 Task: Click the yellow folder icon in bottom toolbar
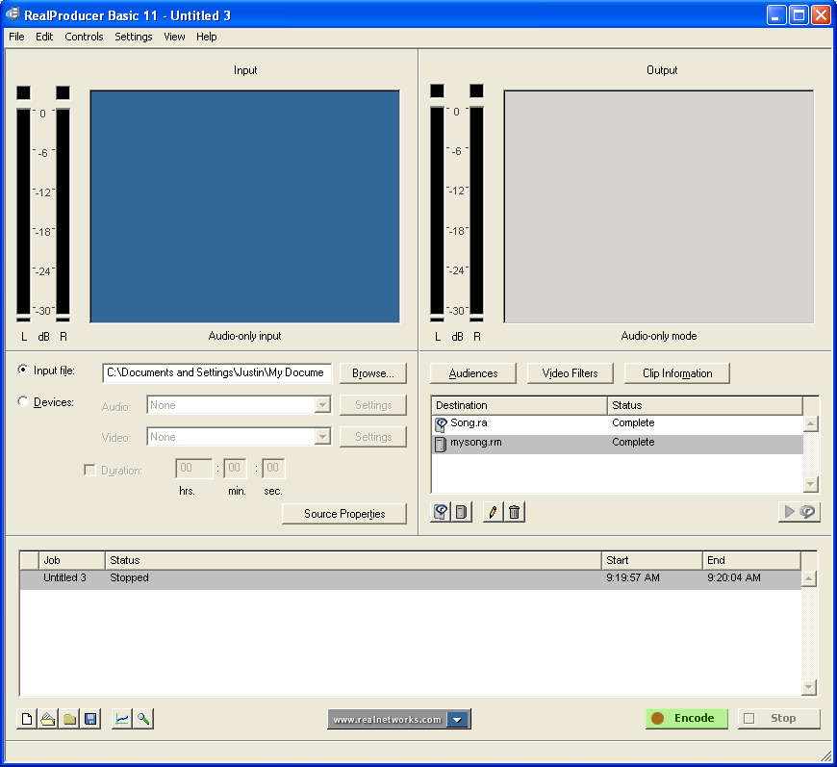pos(69,719)
